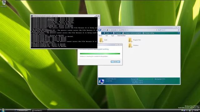Switch to command prompt taskbar button
The image size is (200, 112).
tap(23, 111)
